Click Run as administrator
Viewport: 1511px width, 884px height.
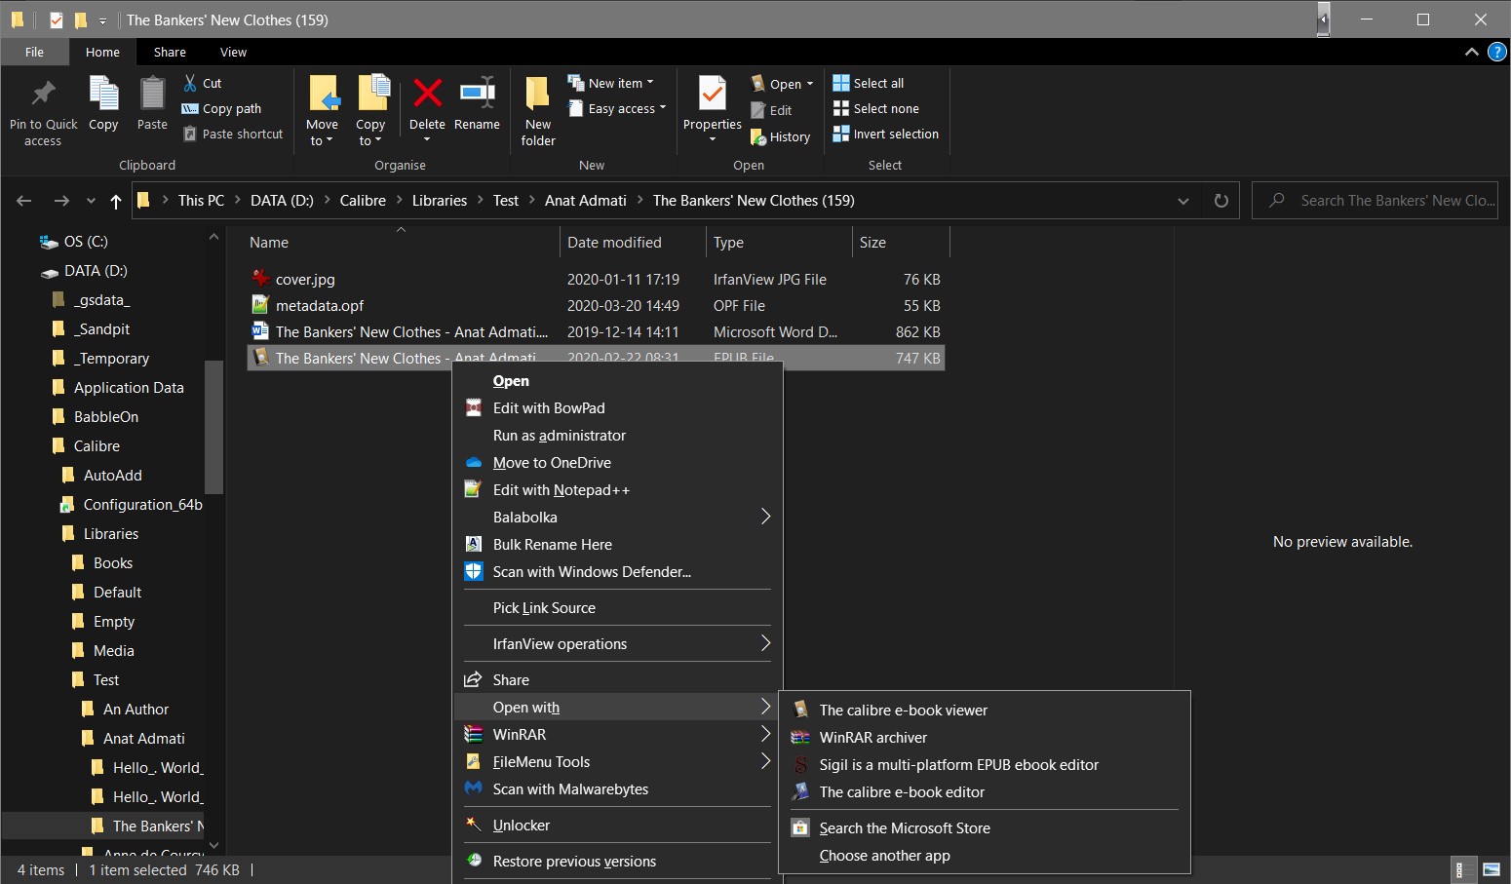click(618, 436)
